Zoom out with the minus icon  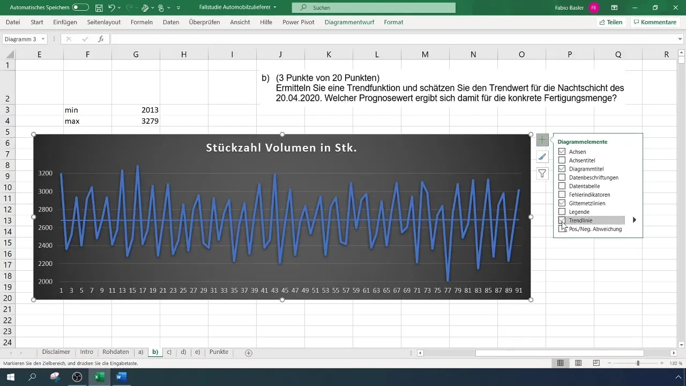609,363
